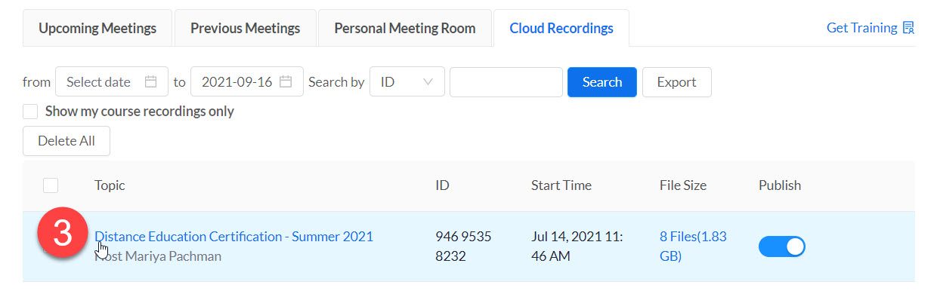The image size is (940, 297).
Task: Click calendar icon in the 2021-09-16 field
Action: [286, 82]
